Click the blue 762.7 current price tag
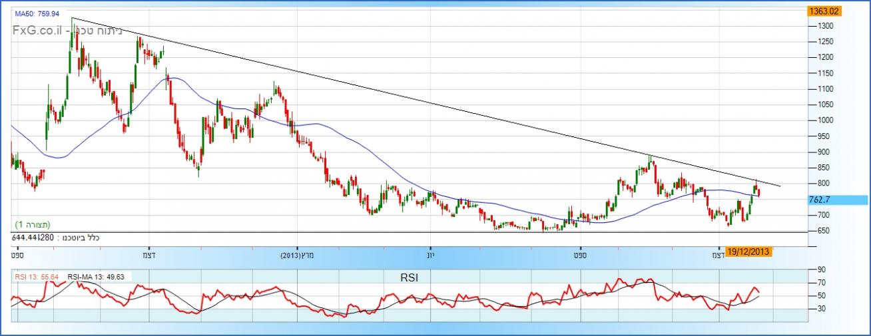 pos(818,200)
